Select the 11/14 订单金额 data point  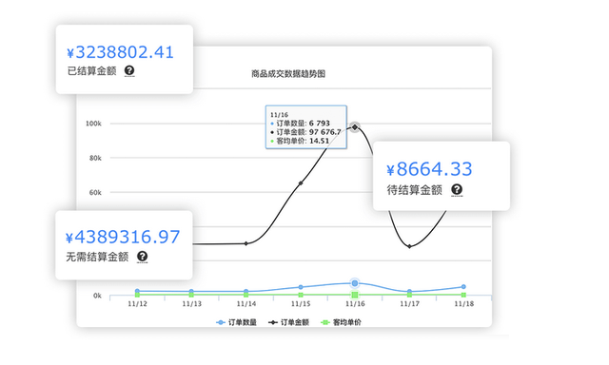246,243
